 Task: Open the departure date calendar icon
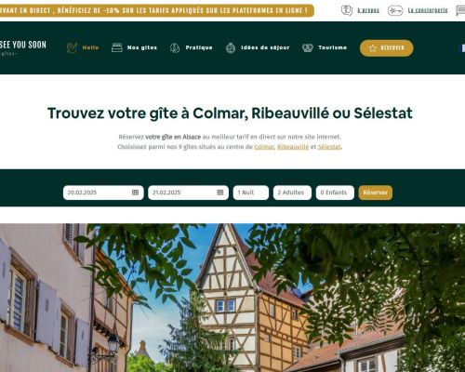(x=220, y=193)
